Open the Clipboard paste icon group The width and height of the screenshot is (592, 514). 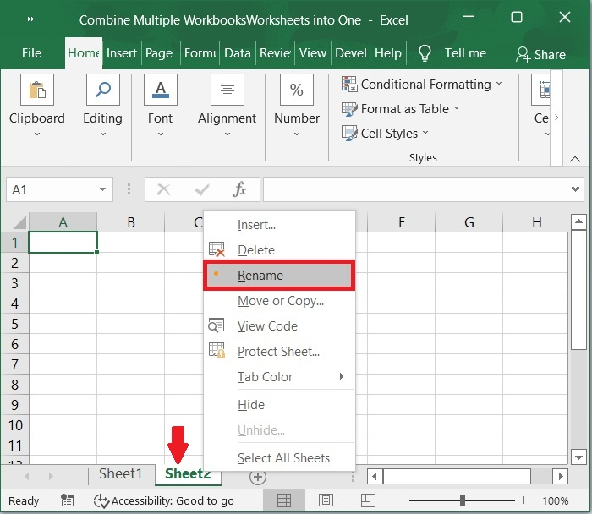36,90
